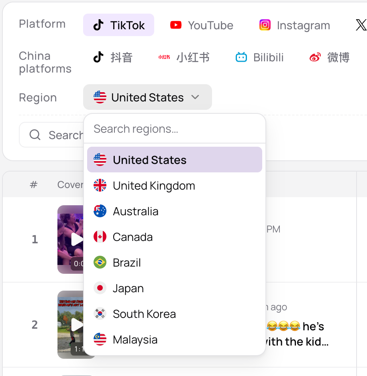The height and width of the screenshot is (376, 367).
Task: Click the rank number 2 cell
Action: (35, 325)
